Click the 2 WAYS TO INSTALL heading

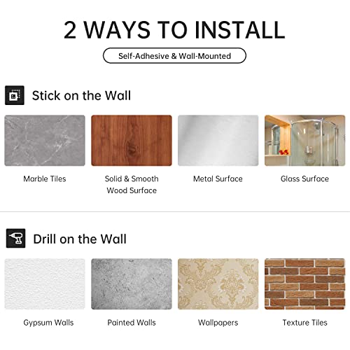click(x=174, y=30)
